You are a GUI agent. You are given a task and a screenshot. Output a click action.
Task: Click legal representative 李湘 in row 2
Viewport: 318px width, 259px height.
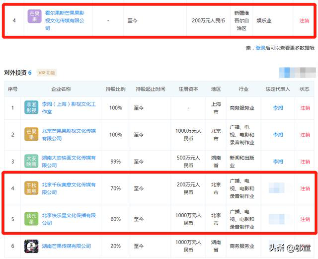pyautogui.click(x=278, y=135)
